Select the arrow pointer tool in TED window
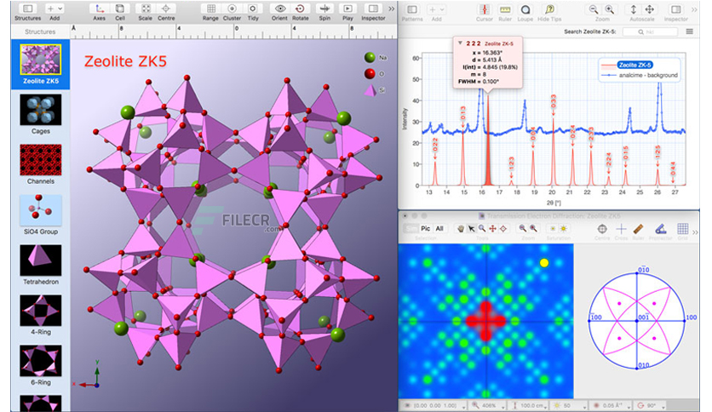The width and height of the screenshot is (712, 412). pyautogui.click(x=471, y=228)
